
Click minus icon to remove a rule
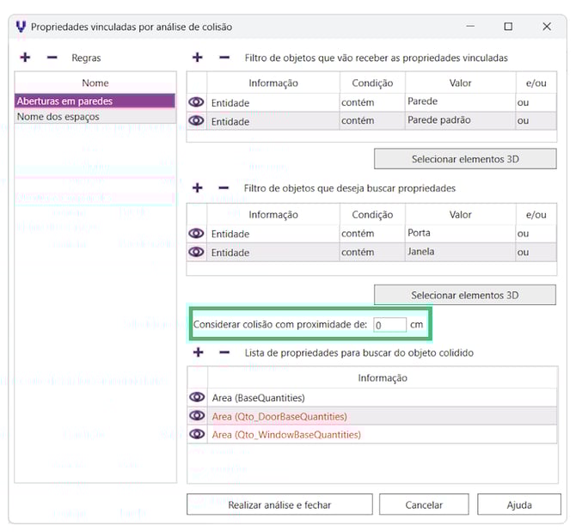coord(52,58)
